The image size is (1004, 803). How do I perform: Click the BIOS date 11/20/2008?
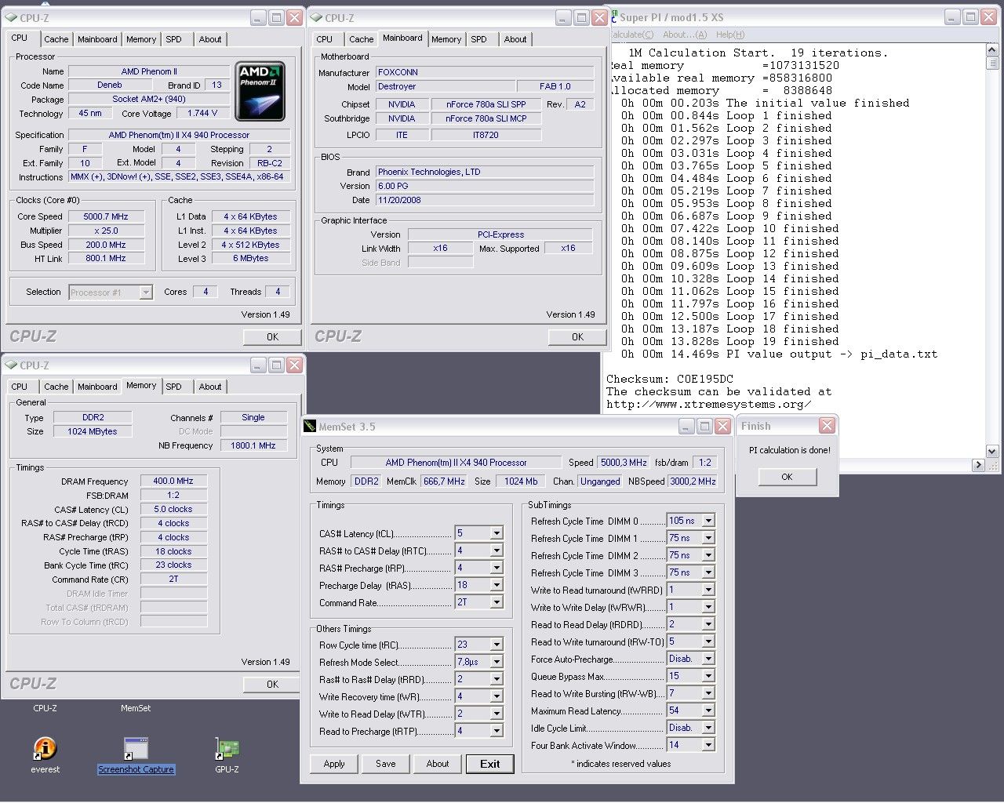(x=485, y=200)
